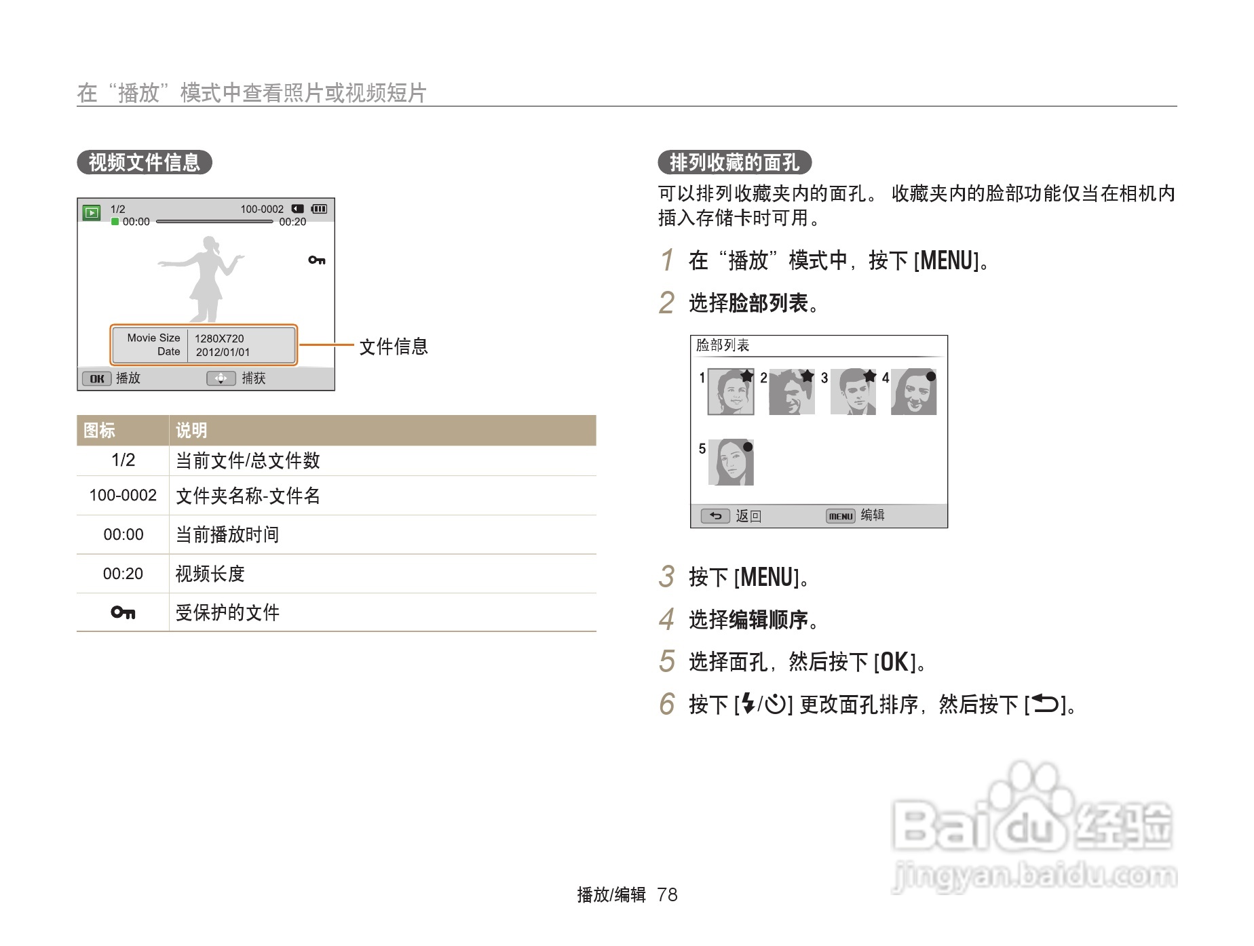Click the memory card icon beside 100-0002
1254x946 pixels.
tap(298, 209)
